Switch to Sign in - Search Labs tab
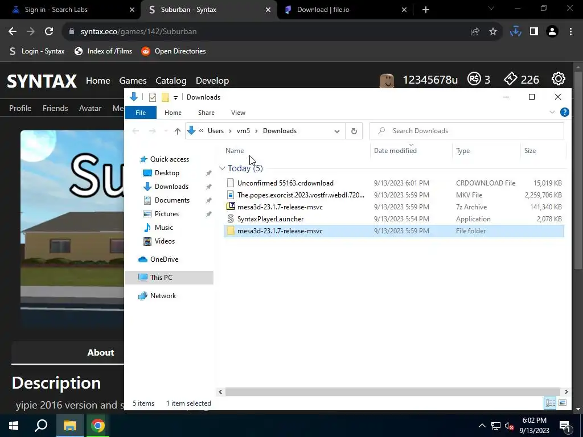The width and height of the screenshot is (583, 437). [x=70, y=10]
